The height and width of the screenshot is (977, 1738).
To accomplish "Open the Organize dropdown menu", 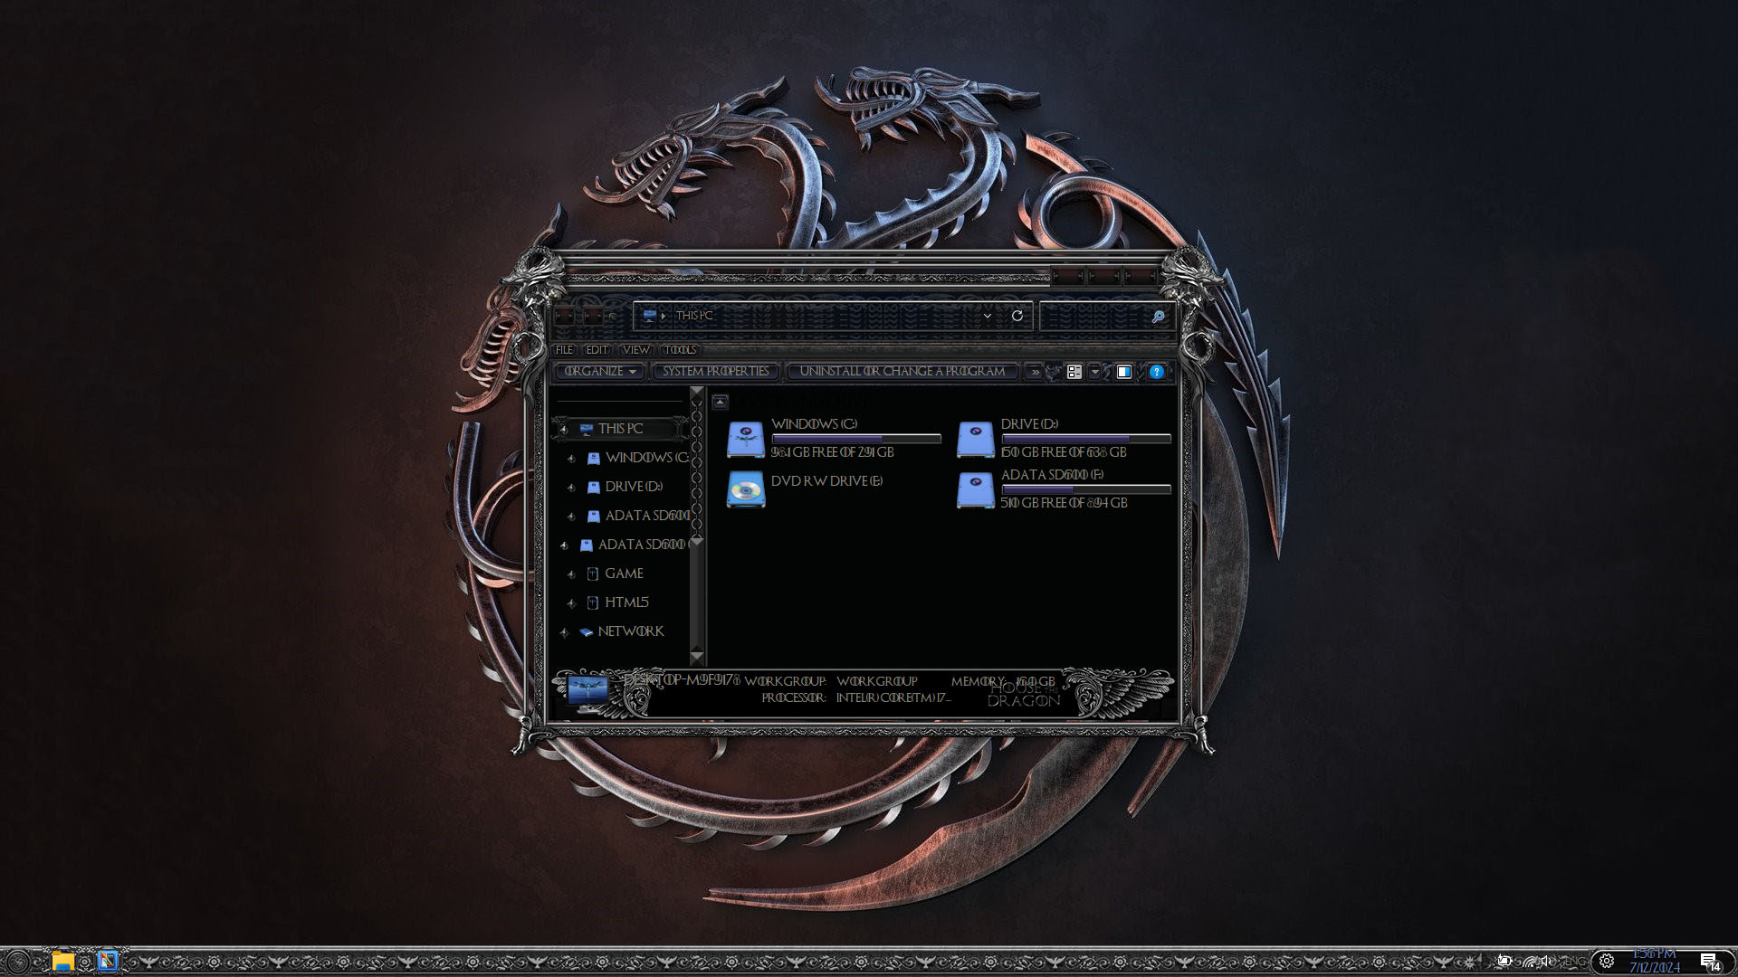I will point(600,372).
